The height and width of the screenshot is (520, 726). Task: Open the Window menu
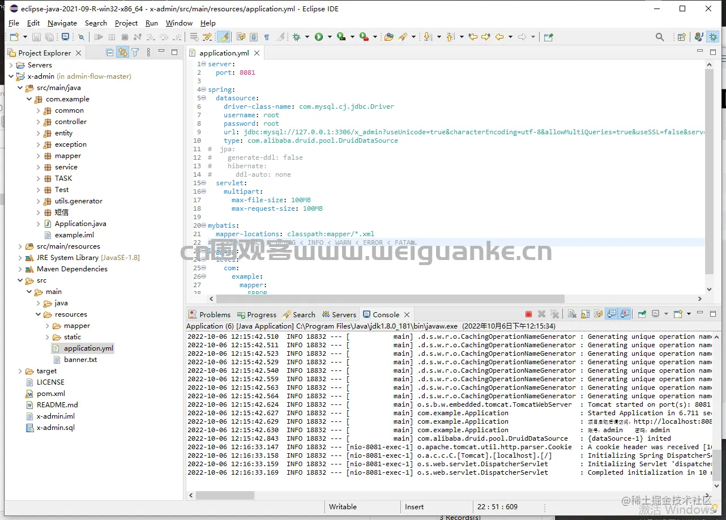point(179,23)
